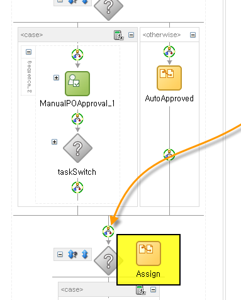Screen dimensions: 241x300
Task: Open expression builder in lower case header
Action: point(141,290)
